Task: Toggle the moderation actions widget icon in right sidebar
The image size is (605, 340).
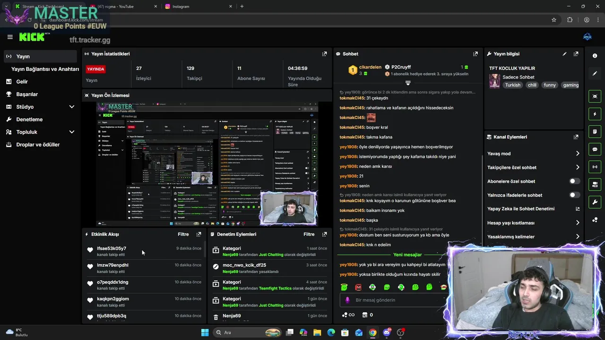Action: pos(595,184)
